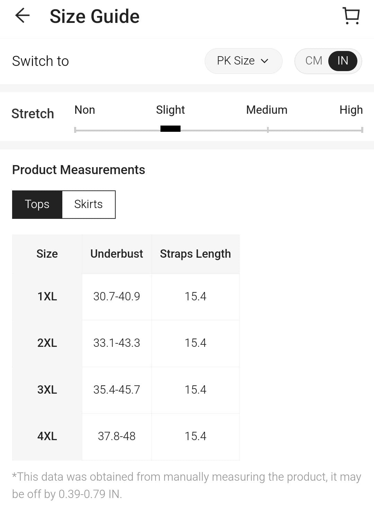Viewport: 374px width, 514px height.
Task: Tap the back arrow icon
Action: click(23, 16)
